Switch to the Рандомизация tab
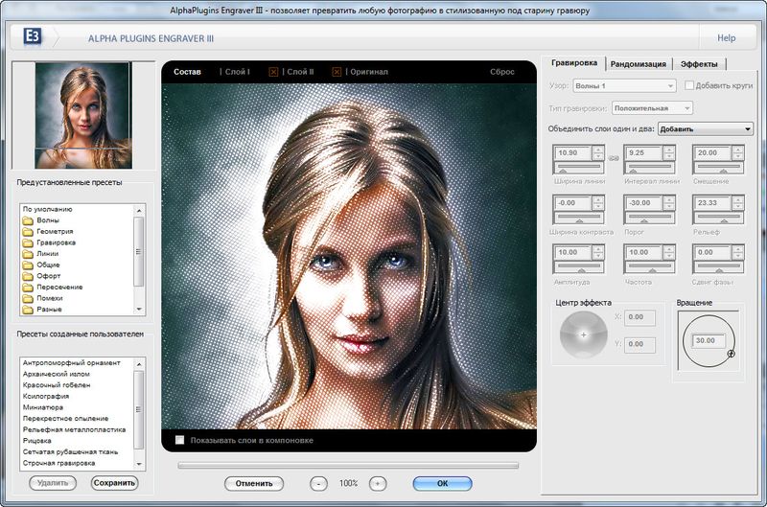 click(x=638, y=63)
